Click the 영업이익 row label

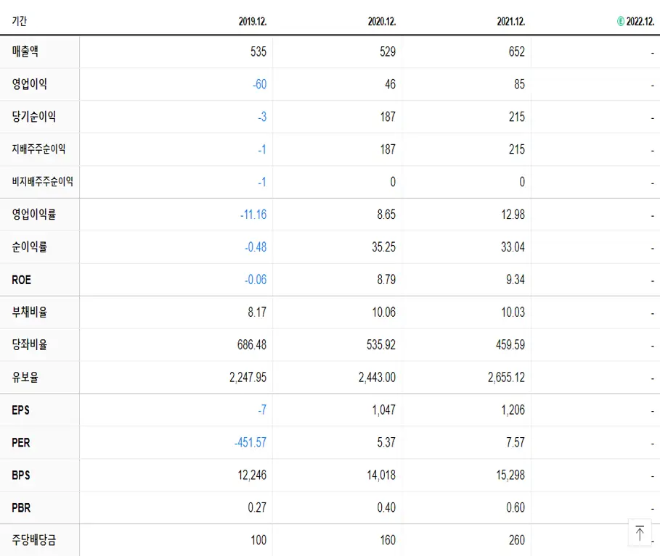[30, 84]
